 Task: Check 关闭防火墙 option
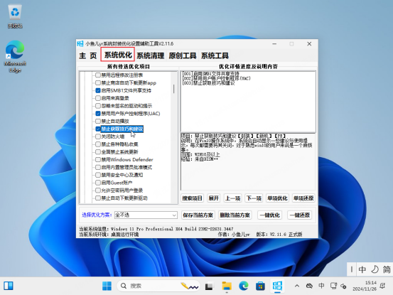click(x=98, y=136)
